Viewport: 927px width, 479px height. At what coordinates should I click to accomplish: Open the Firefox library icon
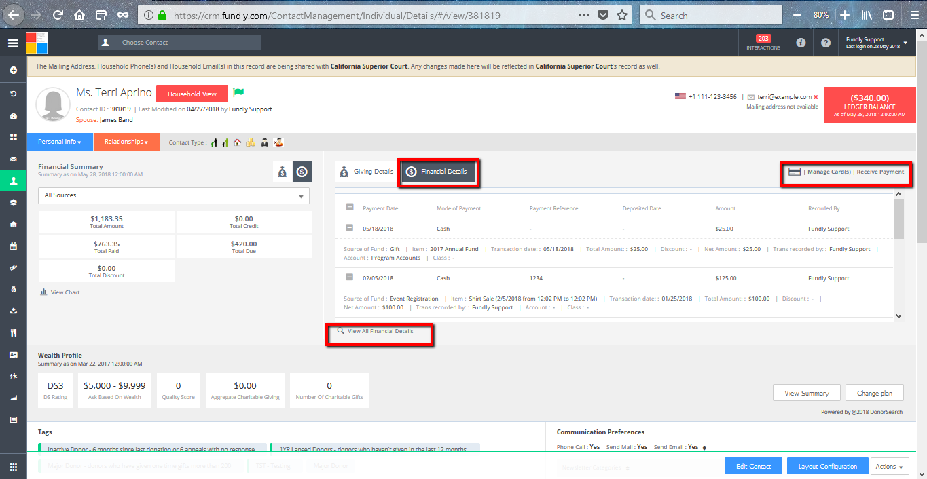pos(866,15)
